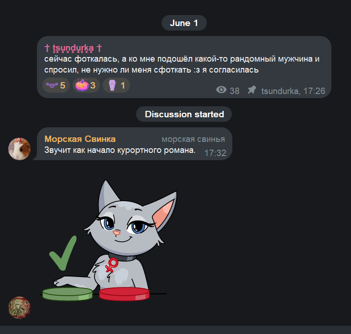351x334 pixels.
Task: Select the channel post text bubble
Action: [x=184, y=67]
